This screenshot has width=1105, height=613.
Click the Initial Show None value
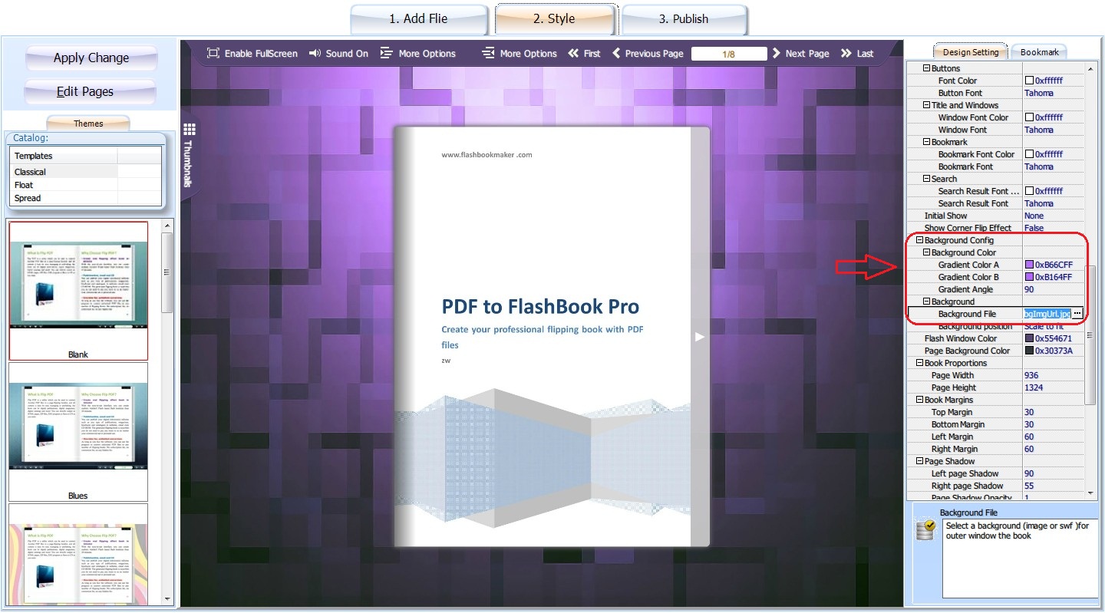point(1034,216)
